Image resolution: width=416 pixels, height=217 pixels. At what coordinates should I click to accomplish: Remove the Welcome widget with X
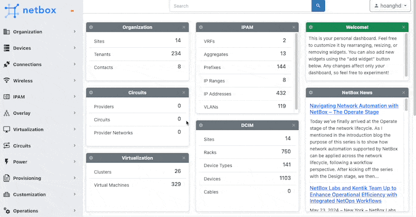point(404,28)
